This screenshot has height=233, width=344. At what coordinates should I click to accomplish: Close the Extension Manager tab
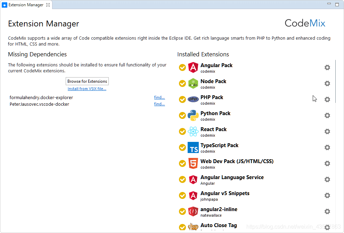pos(48,5)
